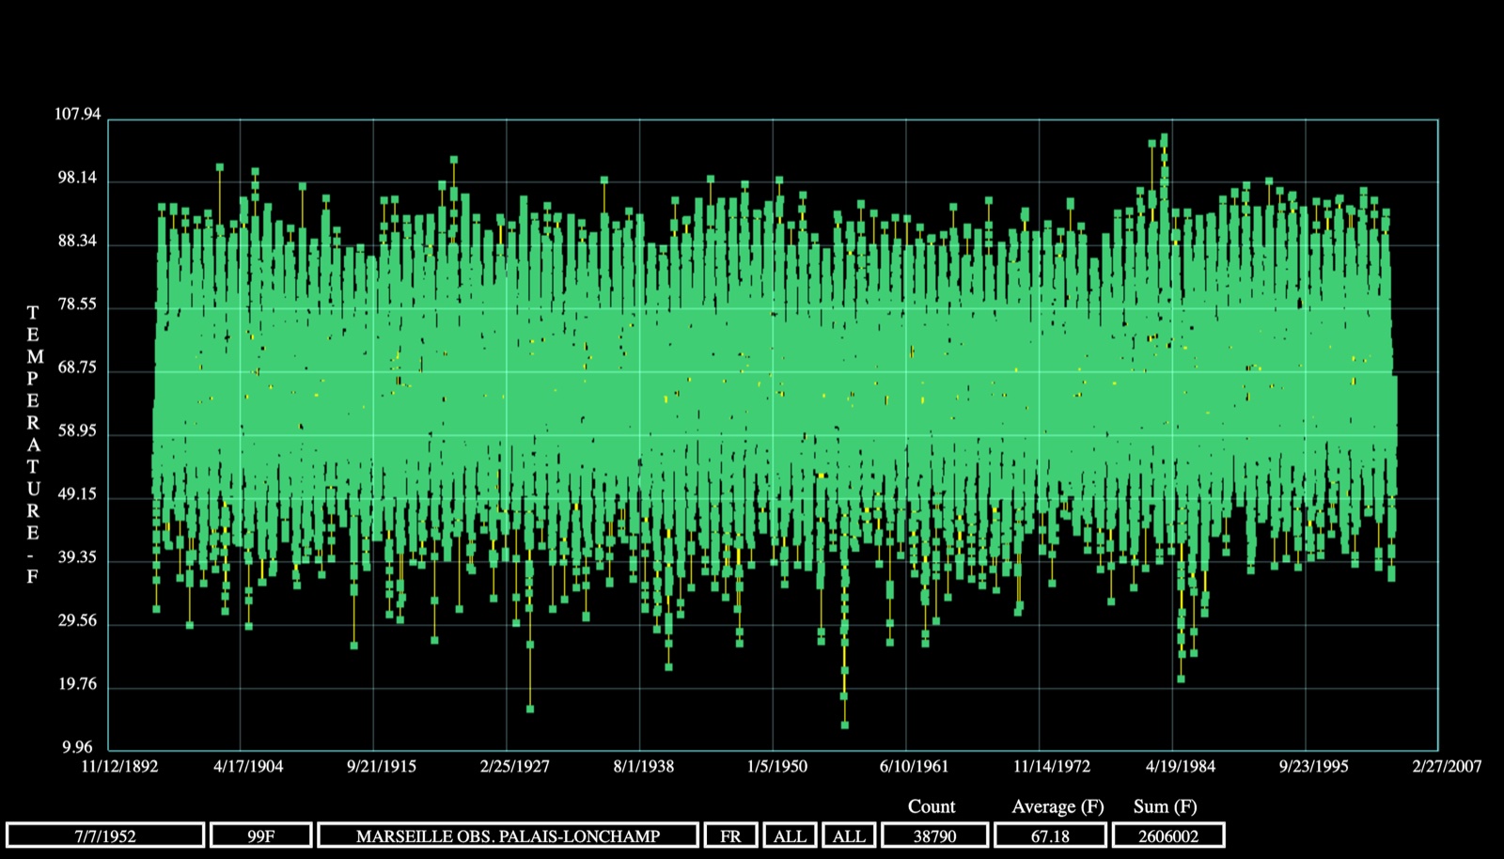
Task: Select the 99F temperature field
Action: [x=261, y=836]
